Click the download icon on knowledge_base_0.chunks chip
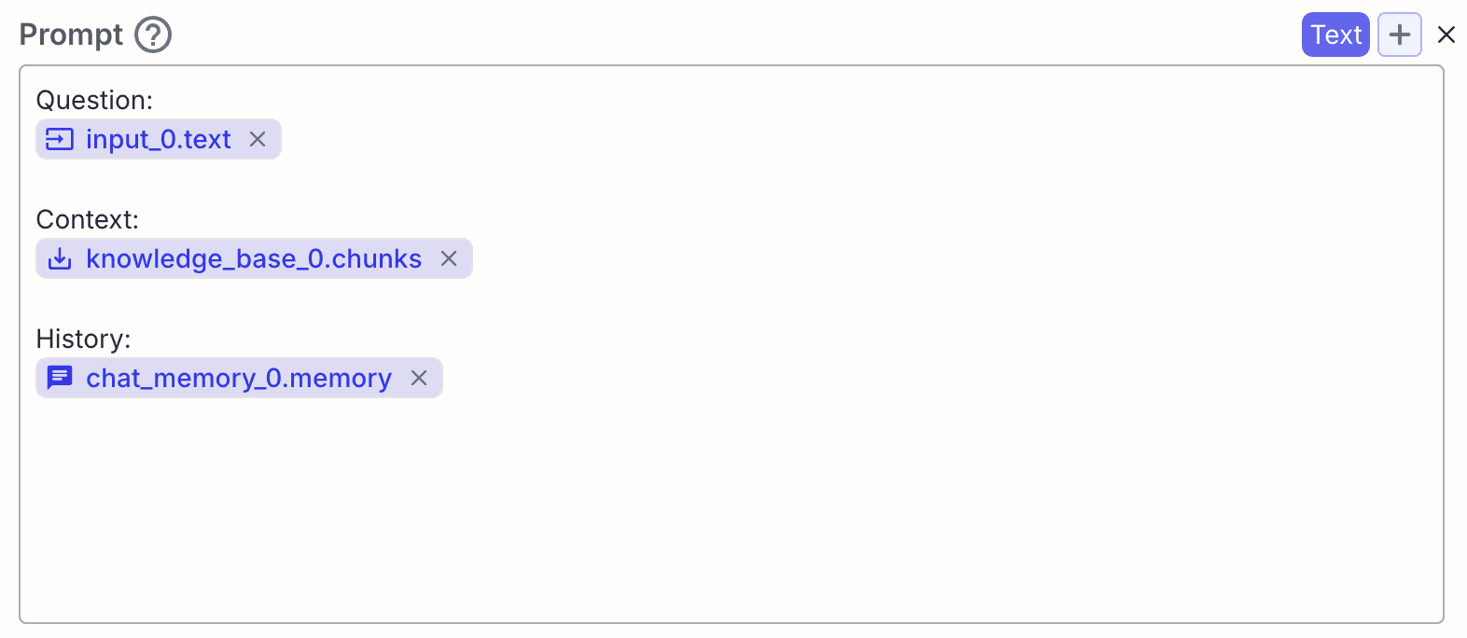The image size is (1467, 638). click(x=60, y=259)
